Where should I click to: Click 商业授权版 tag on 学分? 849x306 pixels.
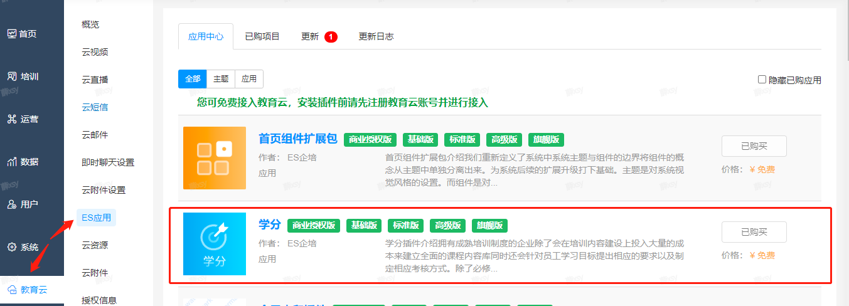tap(314, 225)
